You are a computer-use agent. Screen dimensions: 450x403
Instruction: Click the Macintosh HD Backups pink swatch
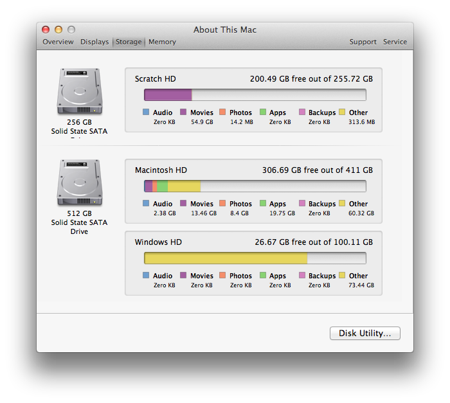302,203
